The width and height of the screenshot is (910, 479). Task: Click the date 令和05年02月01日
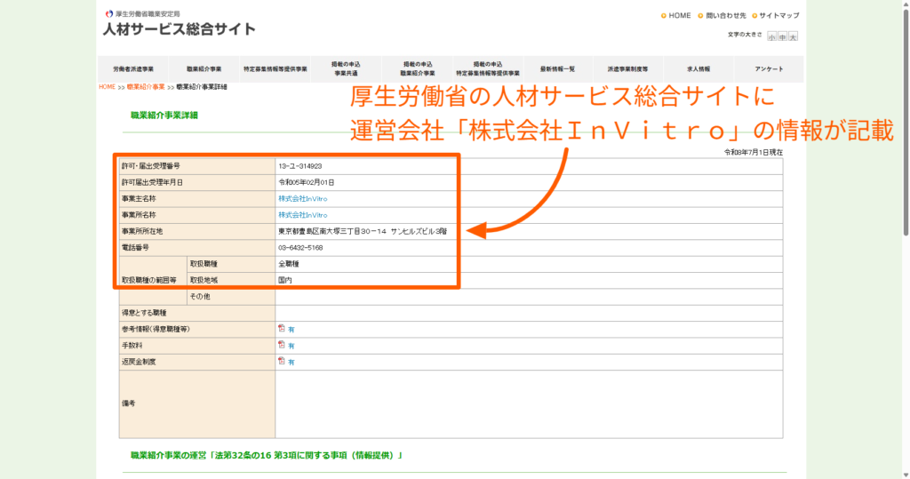pos(306,182)
